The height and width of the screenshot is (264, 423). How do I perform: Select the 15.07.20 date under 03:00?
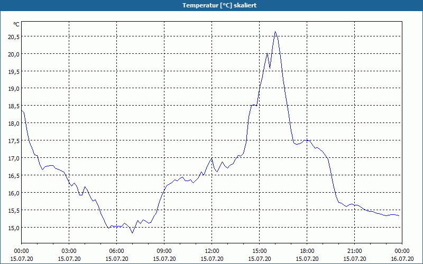click(69, 259)
